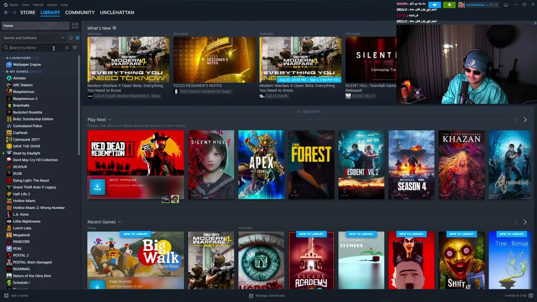Switch library to grid collections view
Screen dimensions: 537x302
click(x=75, y=26)
